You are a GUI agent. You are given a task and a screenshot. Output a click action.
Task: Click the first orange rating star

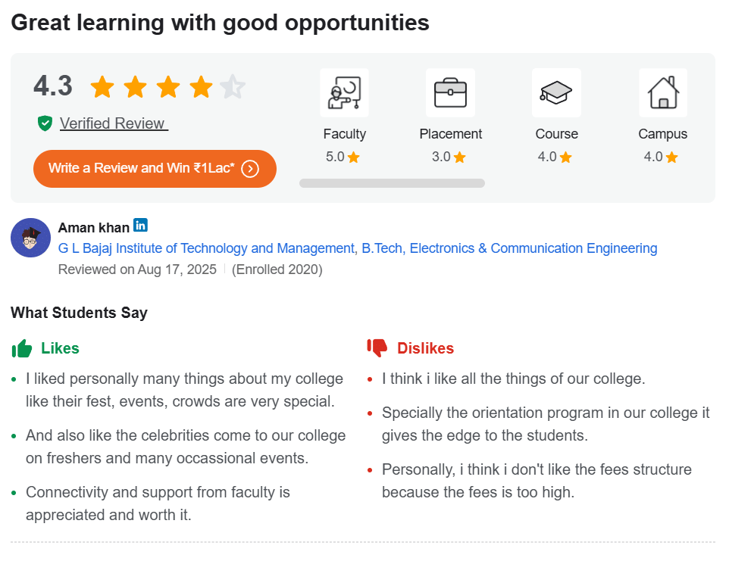pos(102,87)
